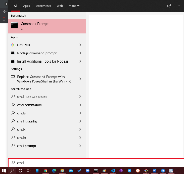Open the Windows Start menu

click(x=4, y=170)
